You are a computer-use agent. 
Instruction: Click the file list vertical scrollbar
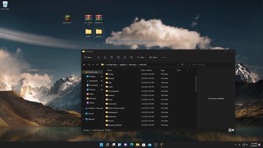click(x=196, y=84)
